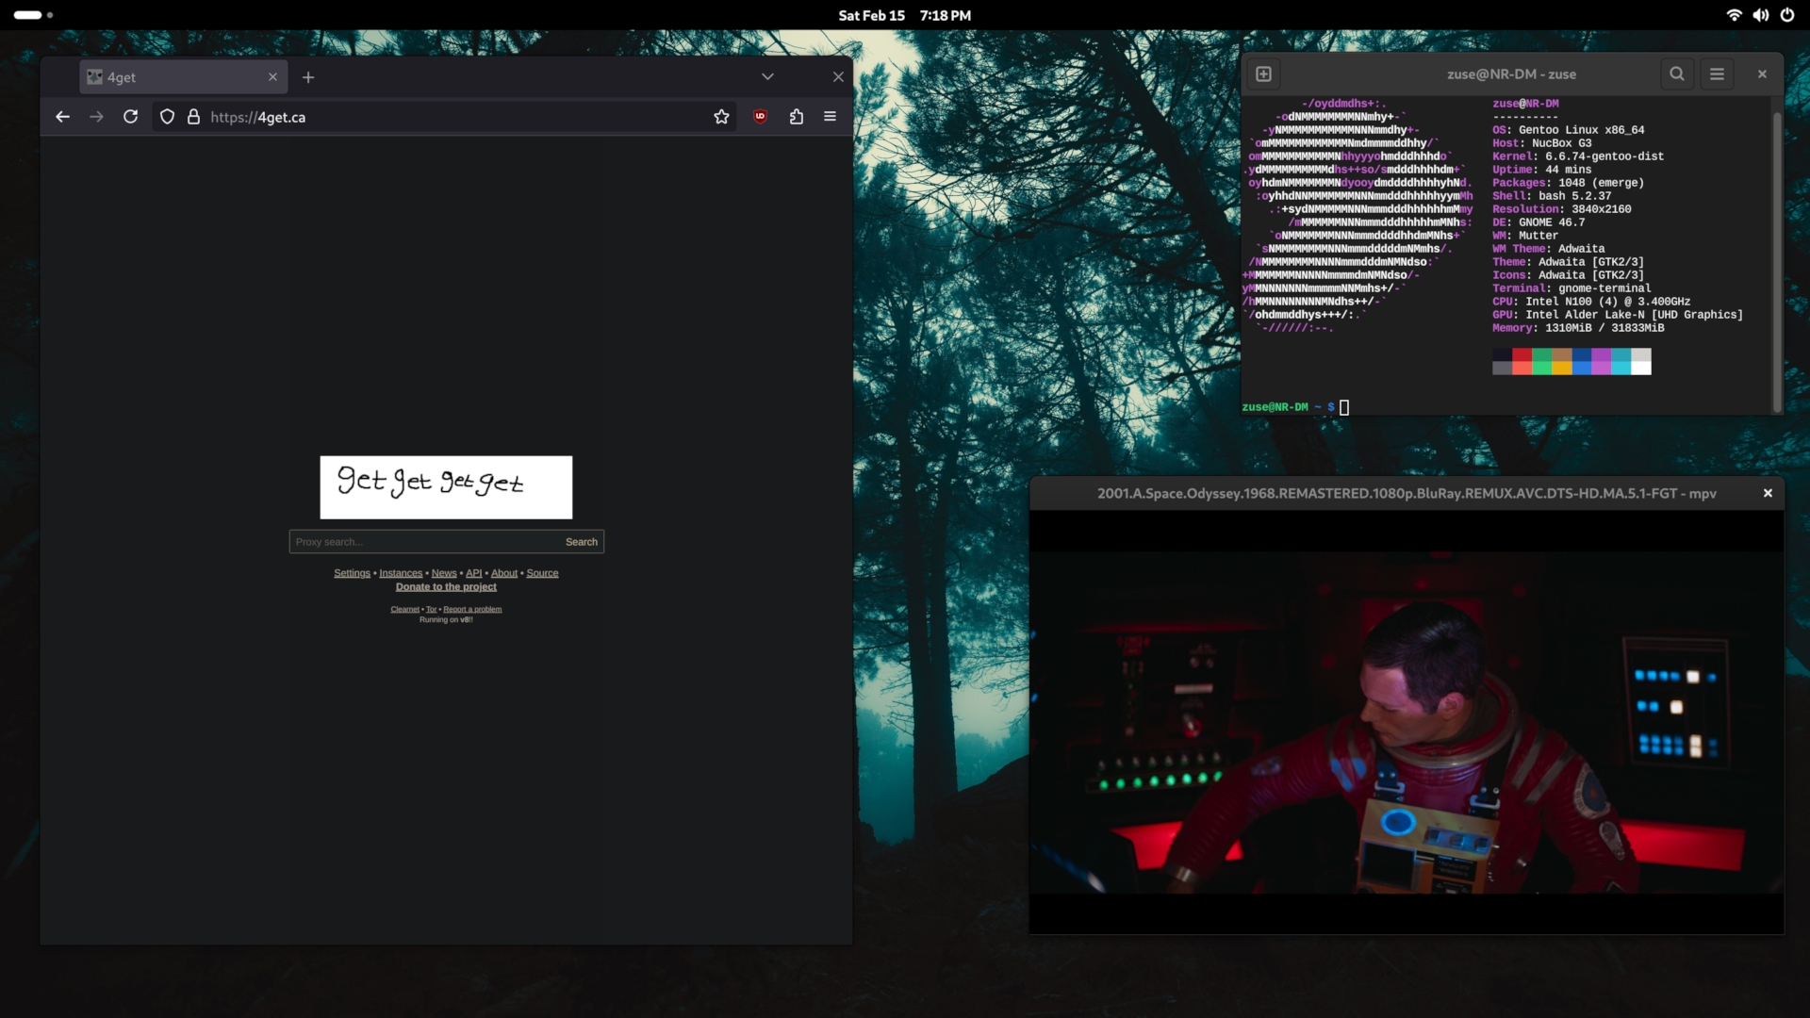1810x1018 pixels.
Task: Click the Report a problem link
Action: tap(472, 609)
